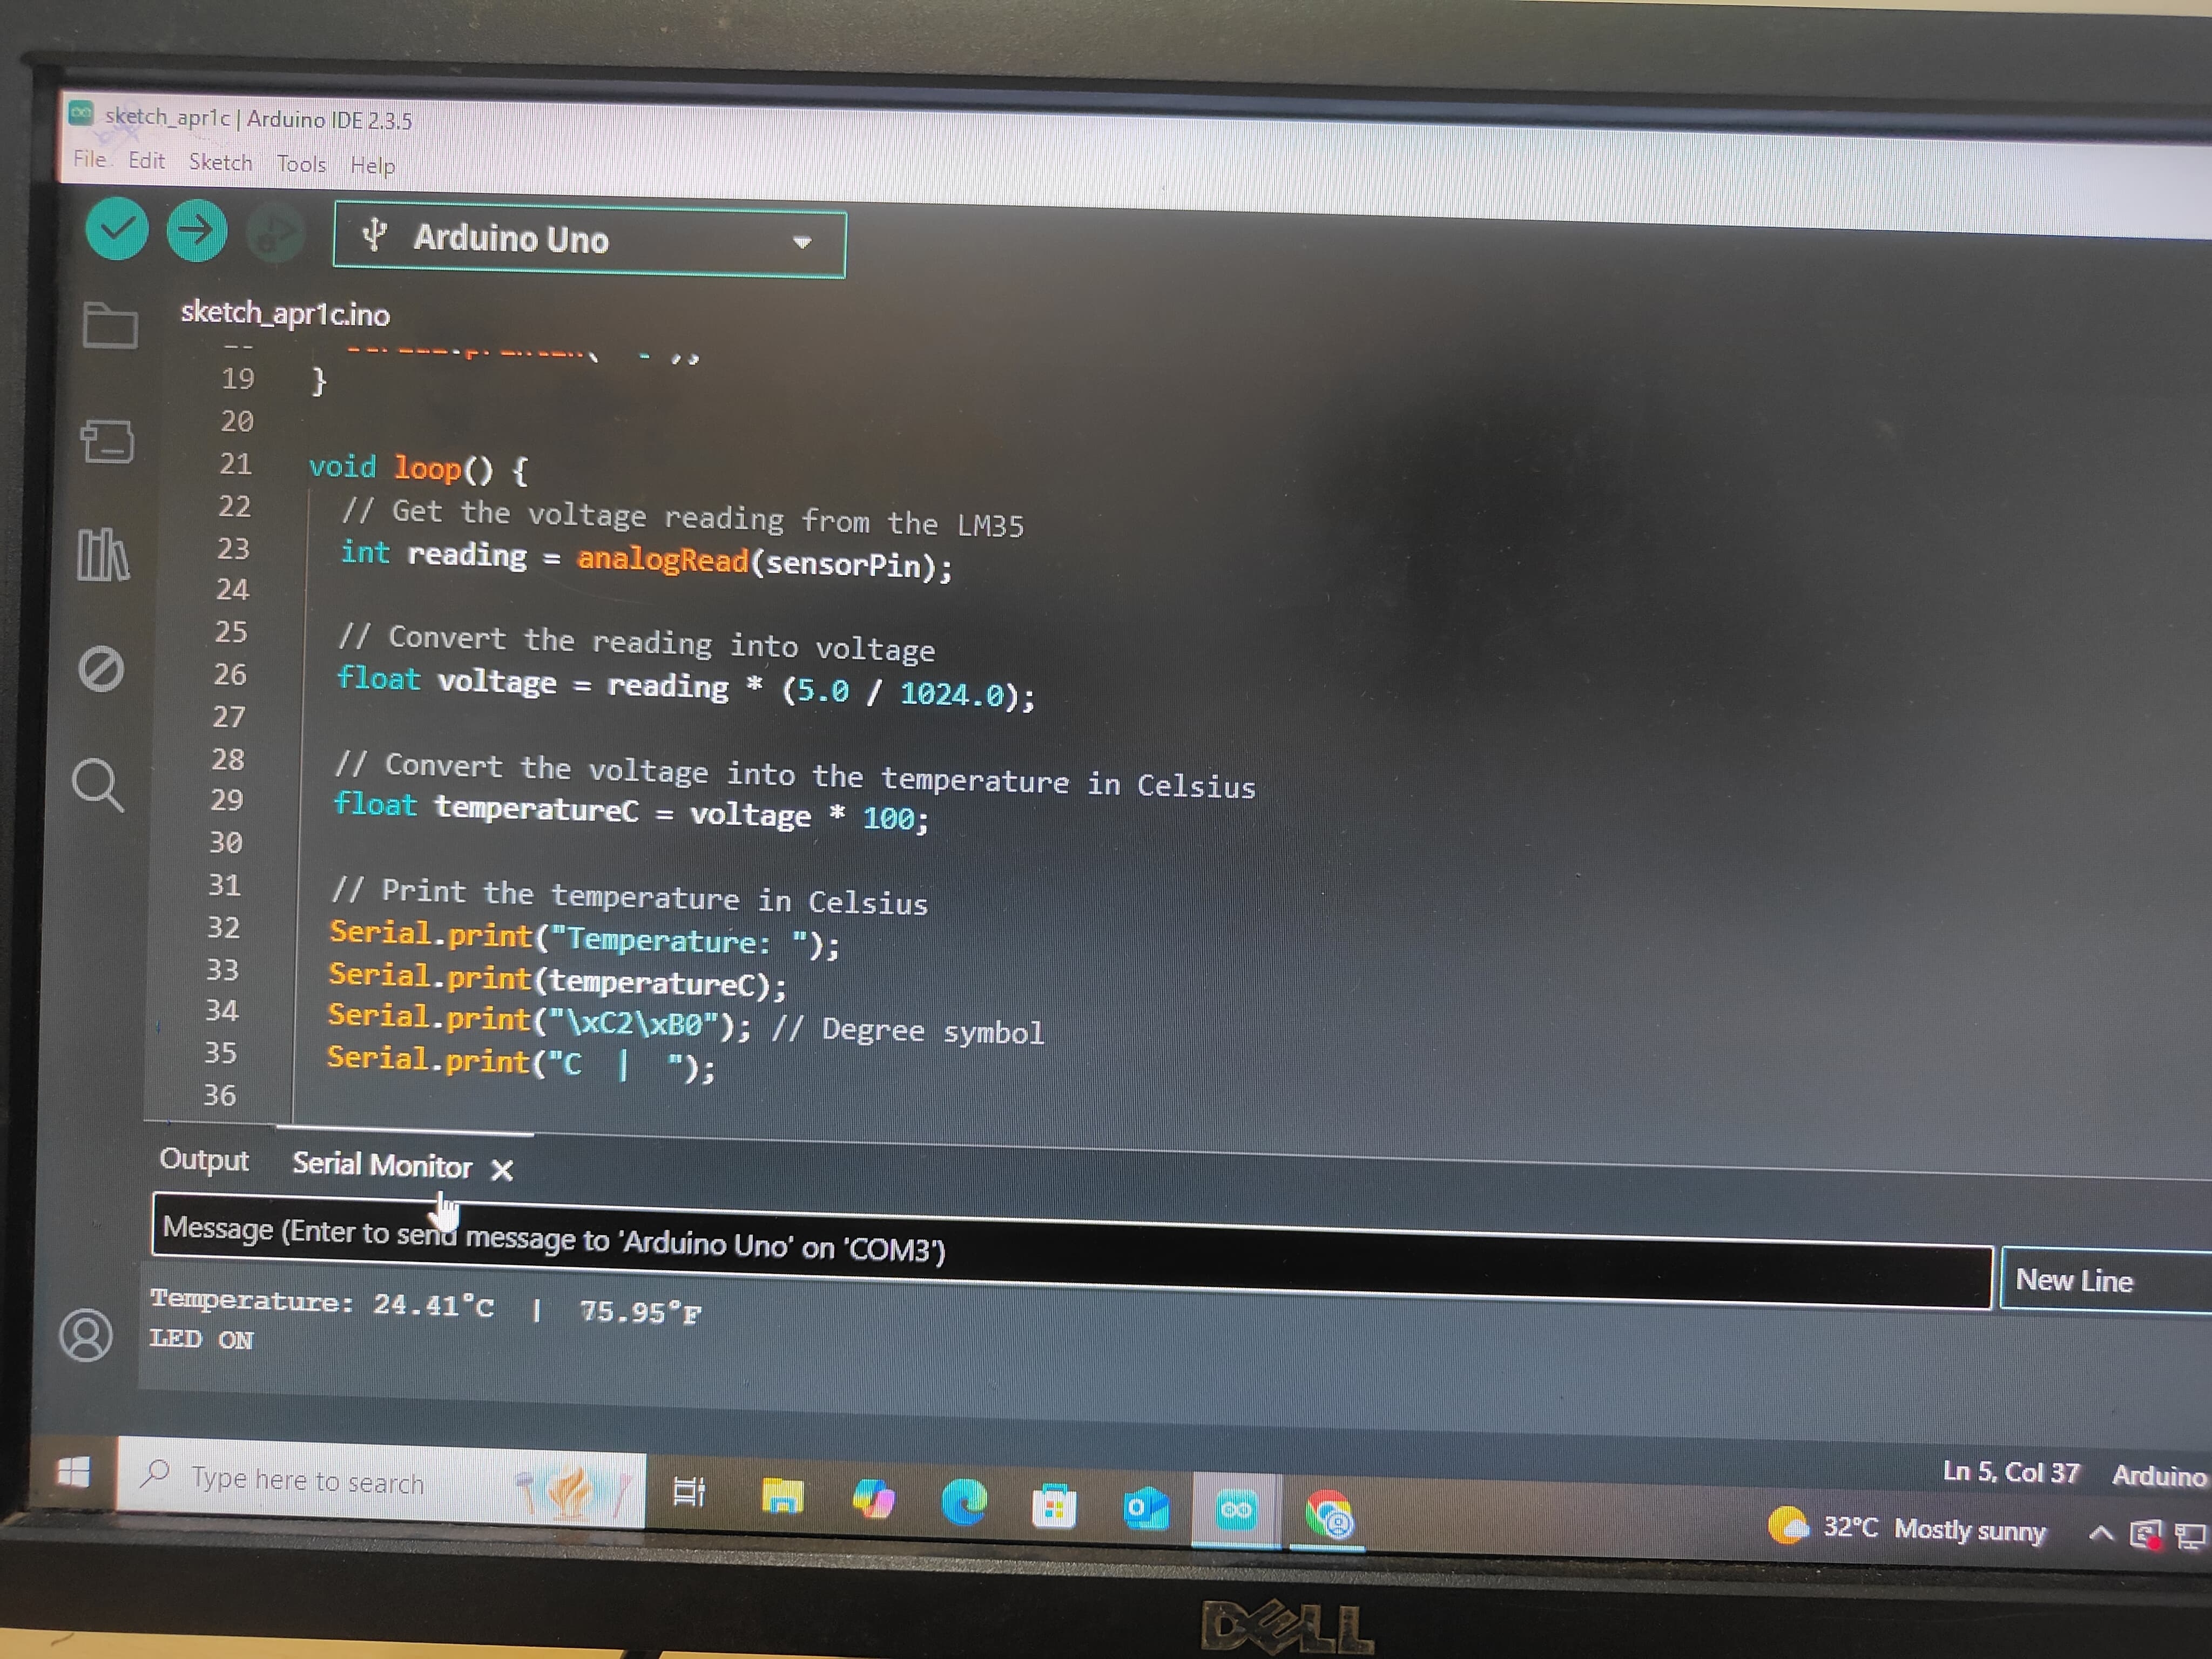Viewport: 2212px width, 1659px height.
Task: Open the Tools menu
Action: pyautogui.click(x=301, y=164)
